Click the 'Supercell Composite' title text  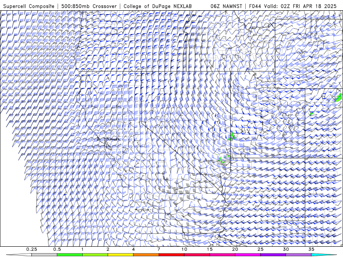point(29,6)
